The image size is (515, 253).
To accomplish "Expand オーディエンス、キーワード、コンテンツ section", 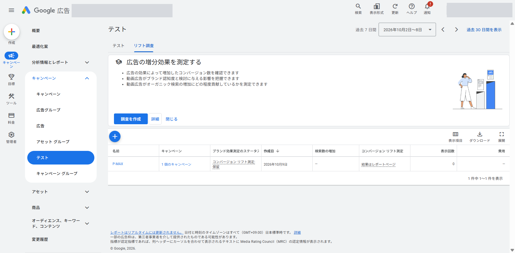I will (x=87, y=224).
